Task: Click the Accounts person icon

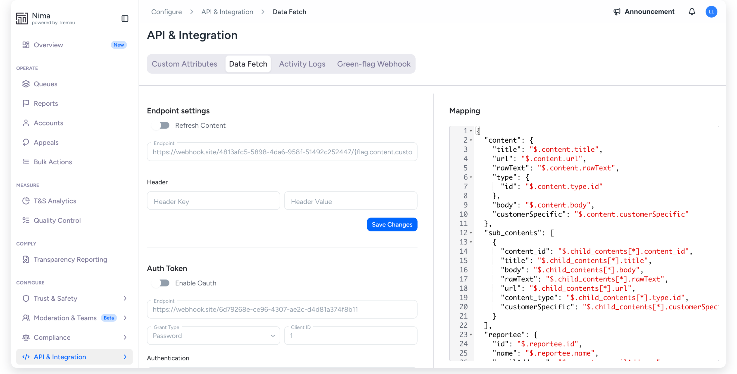Action: 26,123
